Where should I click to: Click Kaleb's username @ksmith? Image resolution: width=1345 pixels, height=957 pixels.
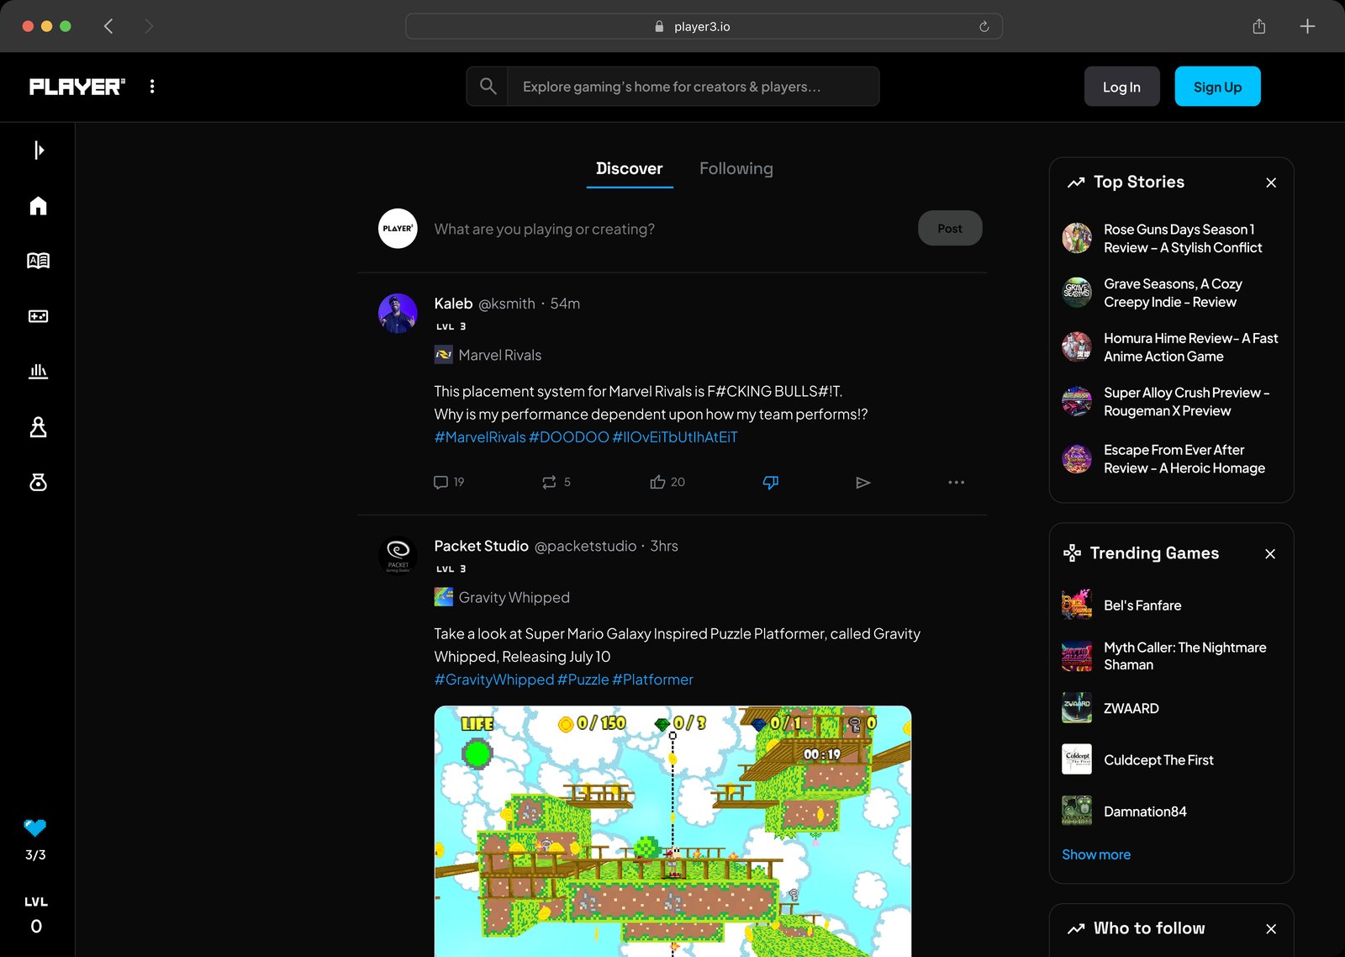(507, 304)
